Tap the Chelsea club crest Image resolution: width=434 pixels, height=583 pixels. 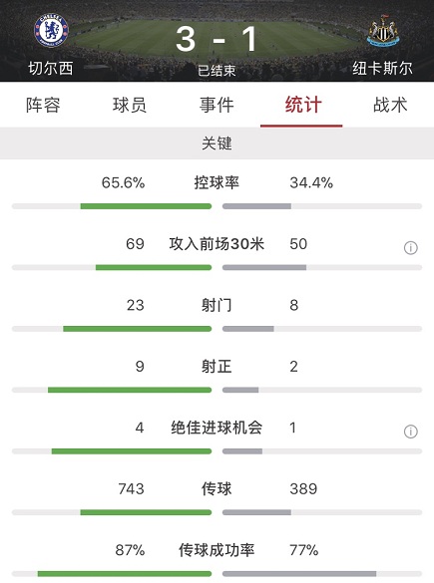click(51, 31)
